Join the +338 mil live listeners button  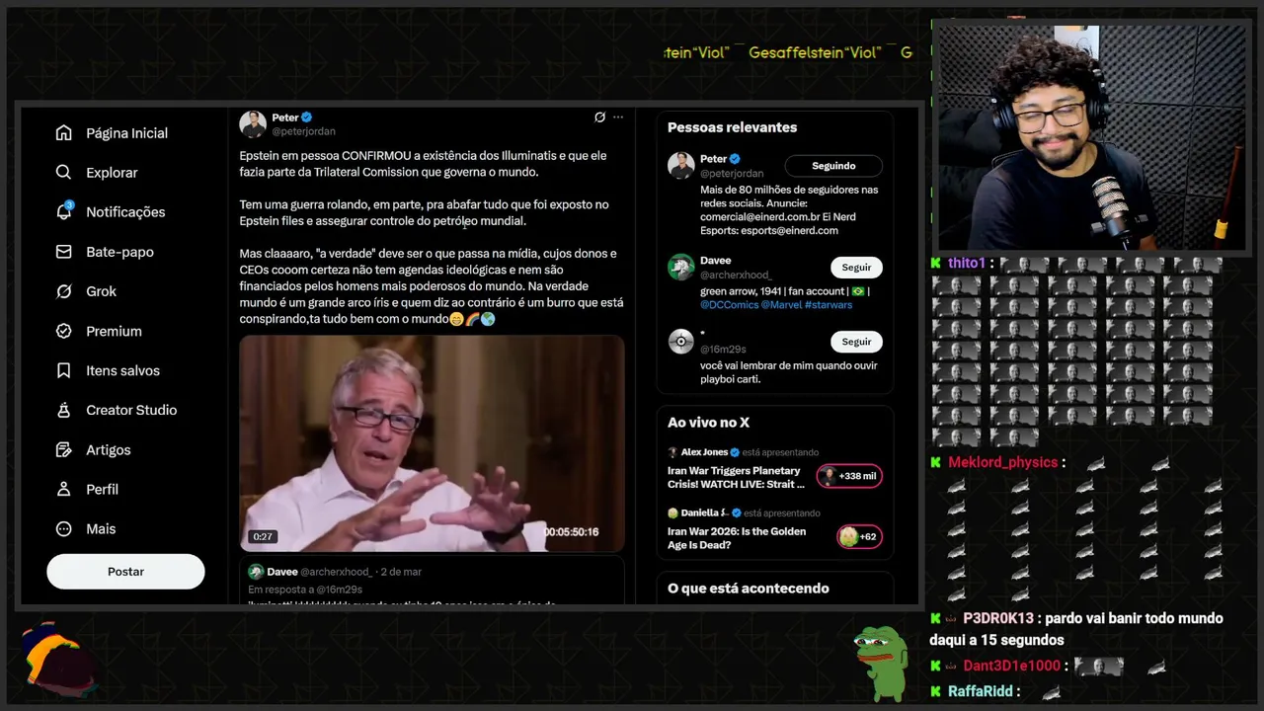click(849, 476)
